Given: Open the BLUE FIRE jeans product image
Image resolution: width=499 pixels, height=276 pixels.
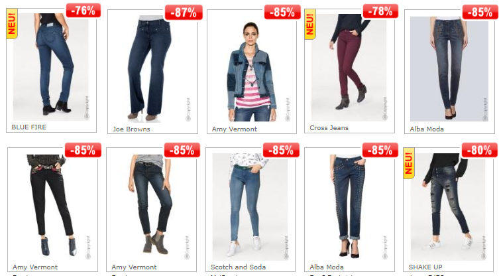Looking at the screenshot, I should (51, 67).
